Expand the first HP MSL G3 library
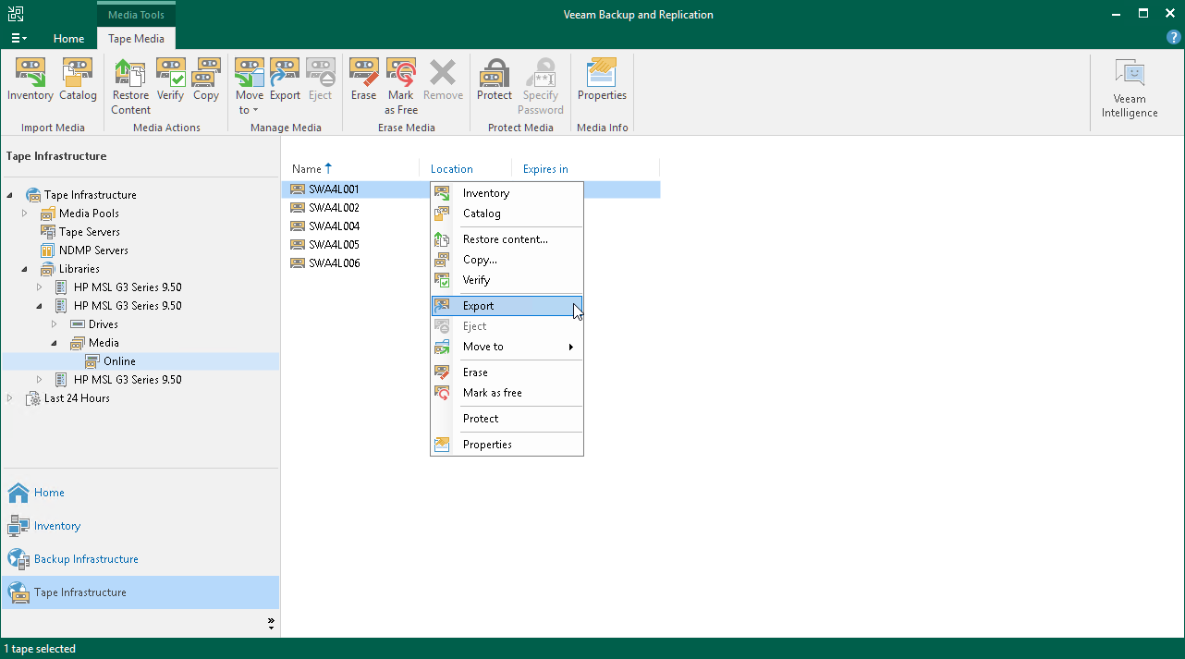The height and width of the screenshot is (659, 1185). point(40,287)
